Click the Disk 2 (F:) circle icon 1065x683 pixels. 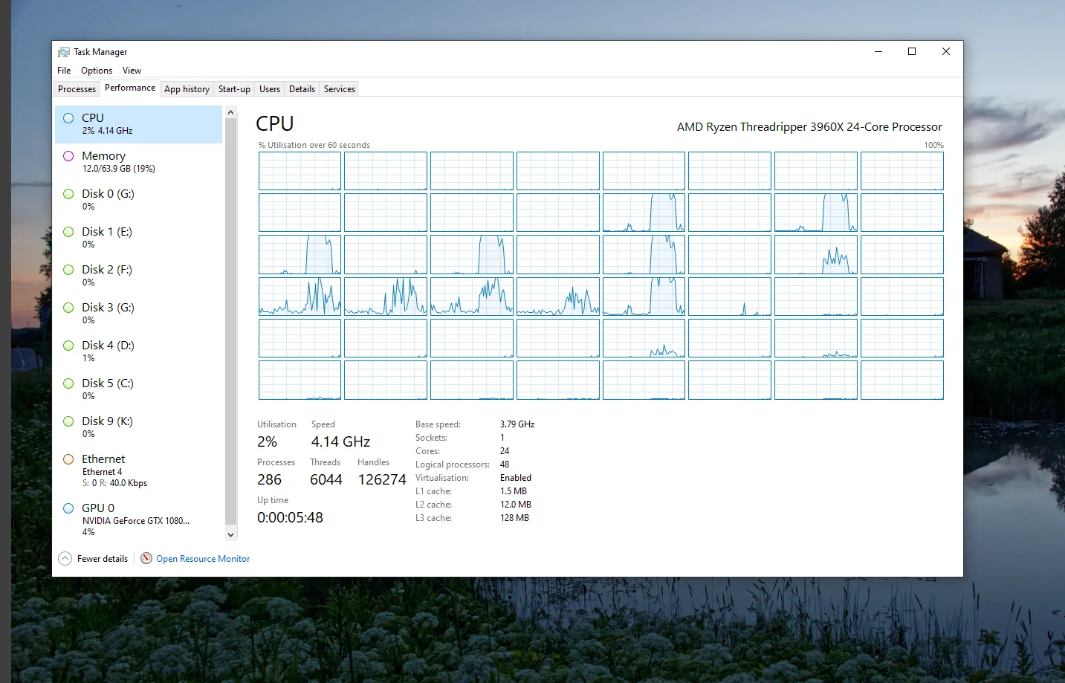pos(68,270)
